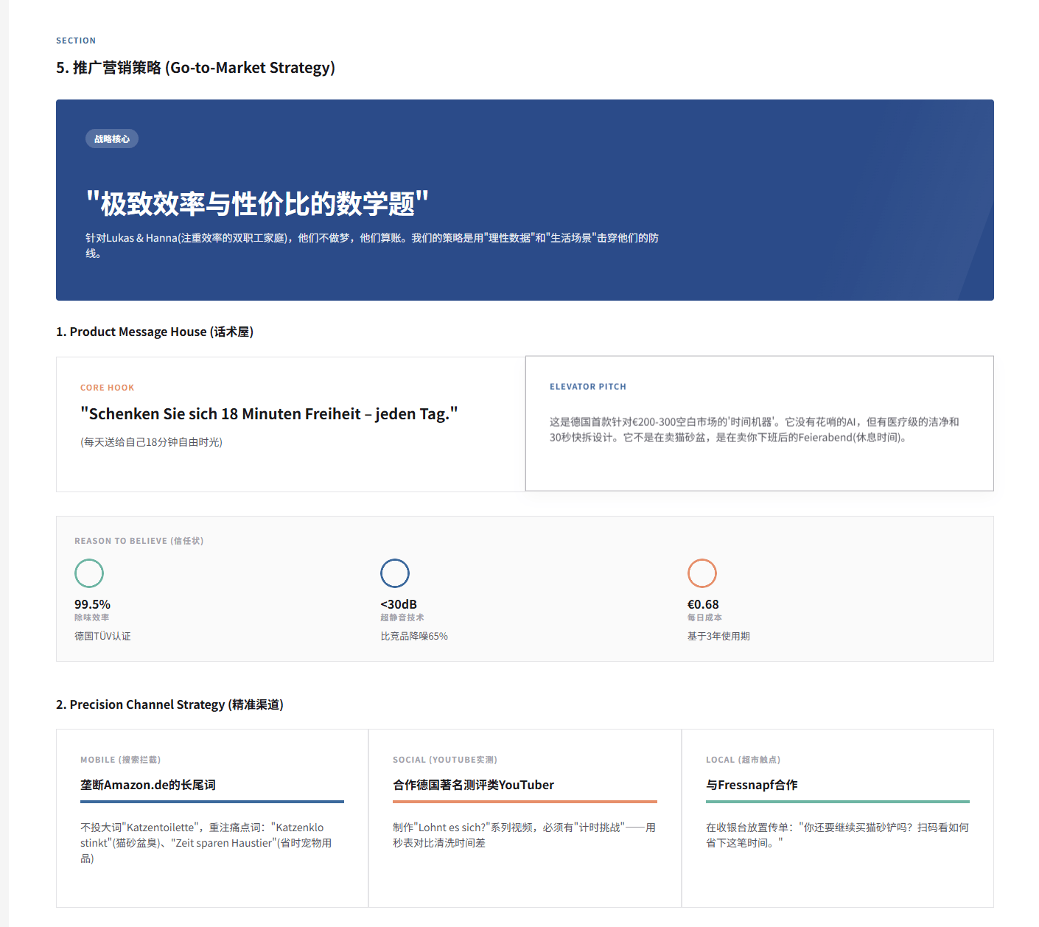Viewport: 1039px width, 927px height.
Task: Toggle the 战略核心 badge
Action: [111, 139]
